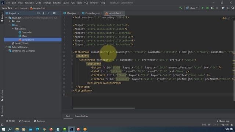The image size is (235, 132).
Task: Open the Analyze menu
Action: 47,3
